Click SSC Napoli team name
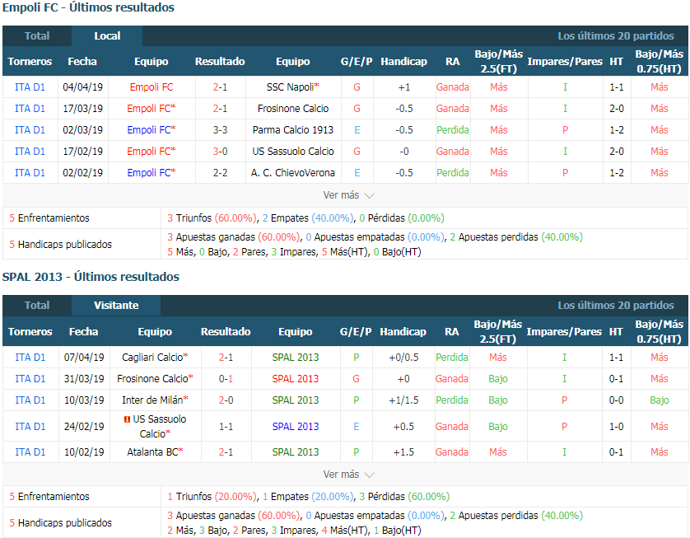Viewport: 690px width, 538px height. (292, 87)
